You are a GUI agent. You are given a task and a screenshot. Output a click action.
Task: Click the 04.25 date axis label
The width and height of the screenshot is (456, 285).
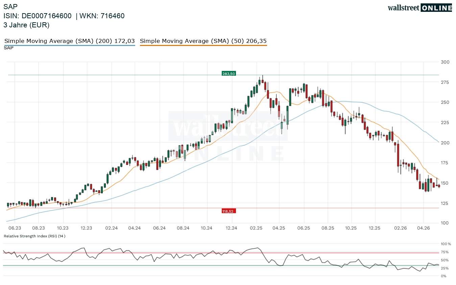point(279,229)
